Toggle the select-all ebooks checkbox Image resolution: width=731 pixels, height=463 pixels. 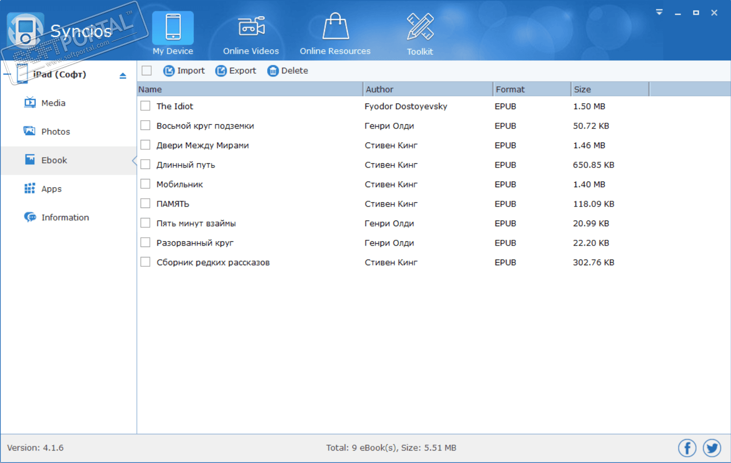pyautogui.click(x=147, y=71)
